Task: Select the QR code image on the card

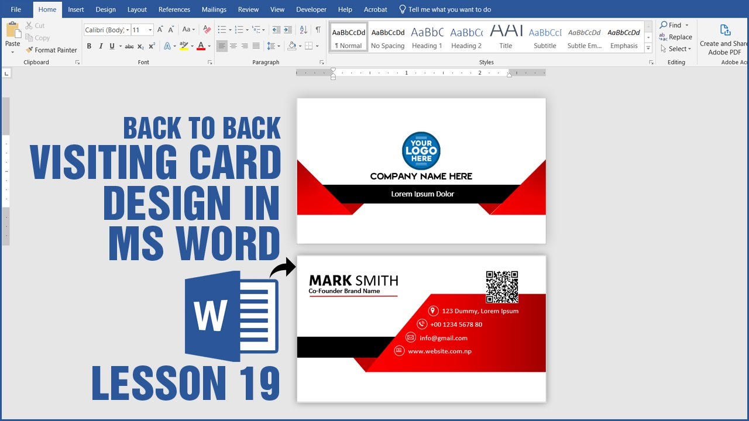Action: click(502, 287)
